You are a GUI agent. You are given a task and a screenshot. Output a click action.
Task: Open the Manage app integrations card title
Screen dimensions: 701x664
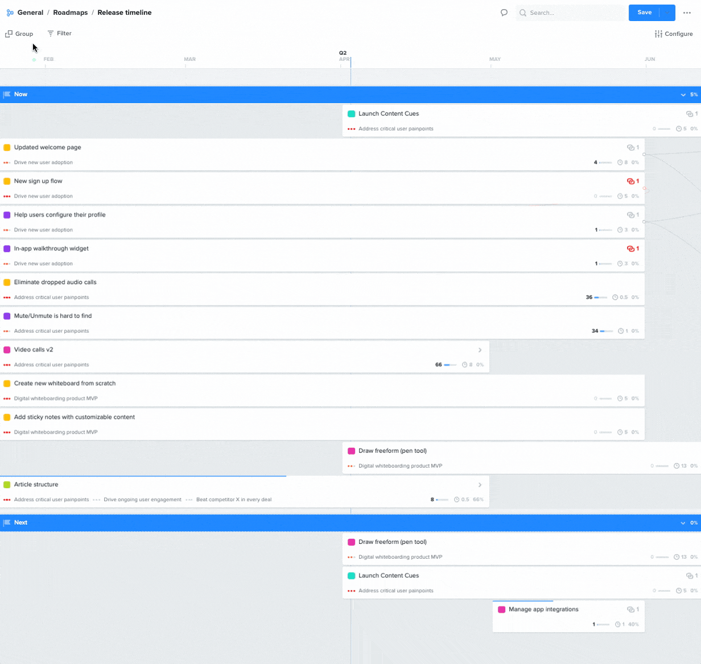(543, 609)
